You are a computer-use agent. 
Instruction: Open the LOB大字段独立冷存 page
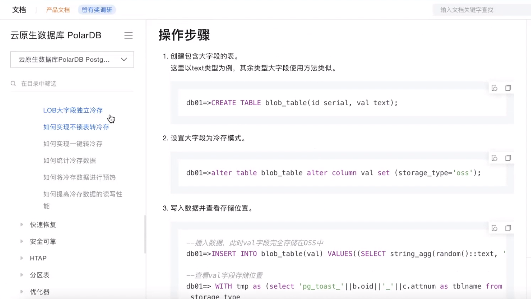point(73,110)
